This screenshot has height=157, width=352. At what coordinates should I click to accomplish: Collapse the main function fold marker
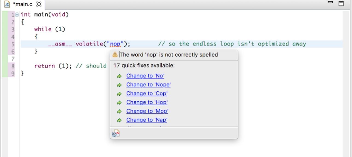[17, 14]
